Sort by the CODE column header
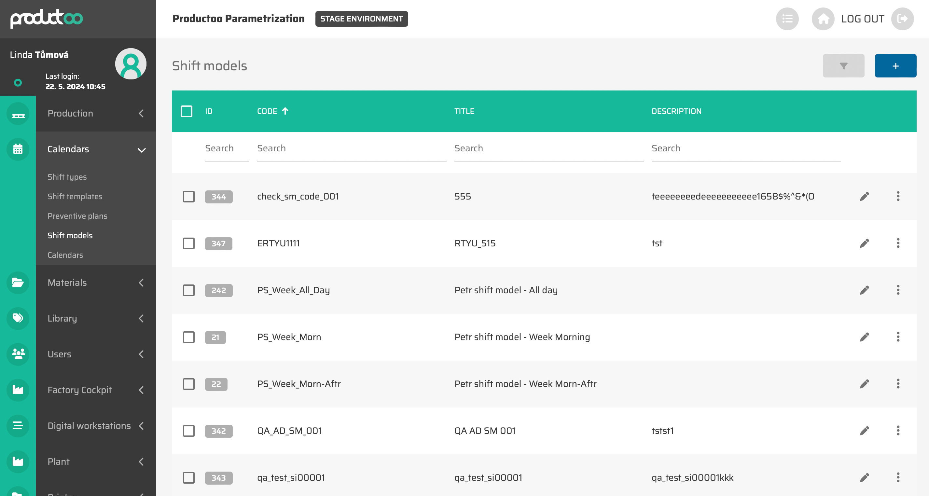The height and width of the screenshot is (496, 929). coord(267,111)
